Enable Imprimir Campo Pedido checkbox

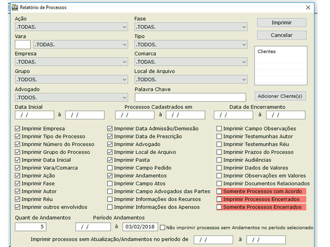pyautogui.click(x=110, y=168)
